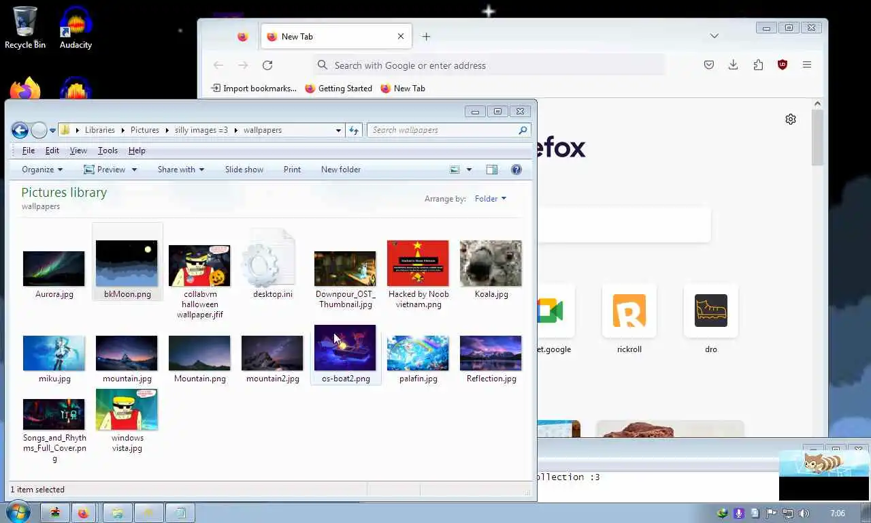Screen dimensions: 871x523
Task: Expand the chevron after Pictures breadcrumb
Action: click(x=167, y=130)
